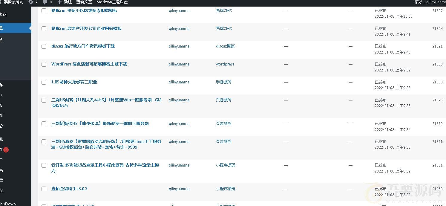Open the 三网斩妖传H5【仙逆传说】 post title
446x206 pixels.
click(100, 123)
